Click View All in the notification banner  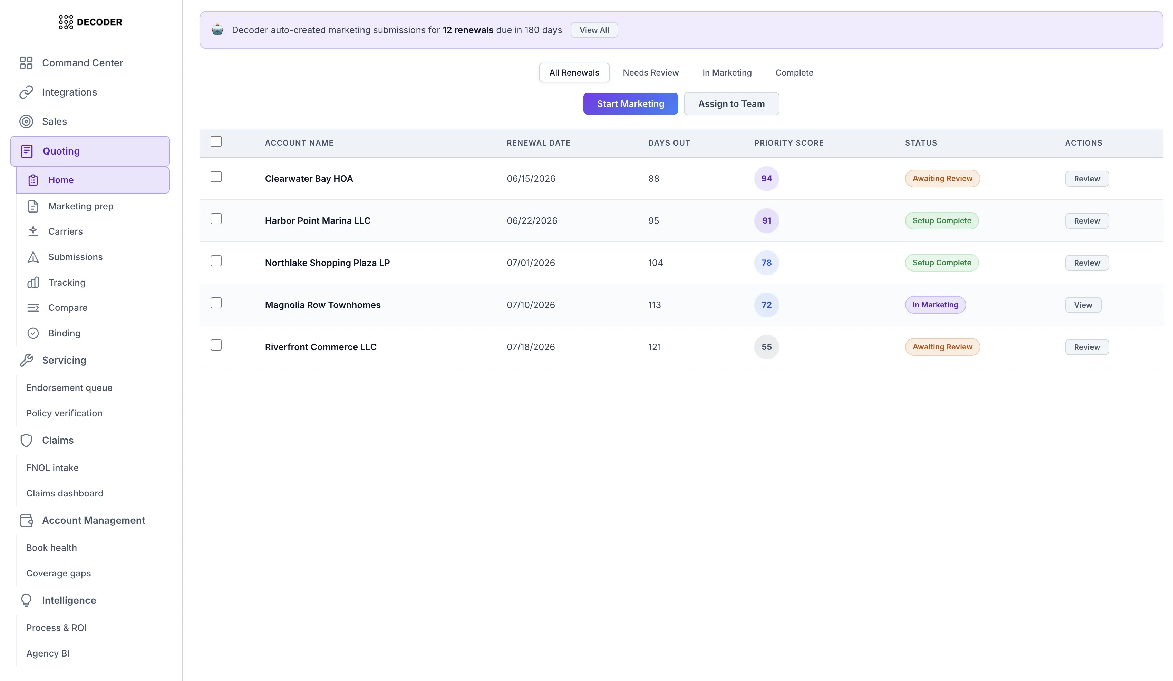[594, 30]
